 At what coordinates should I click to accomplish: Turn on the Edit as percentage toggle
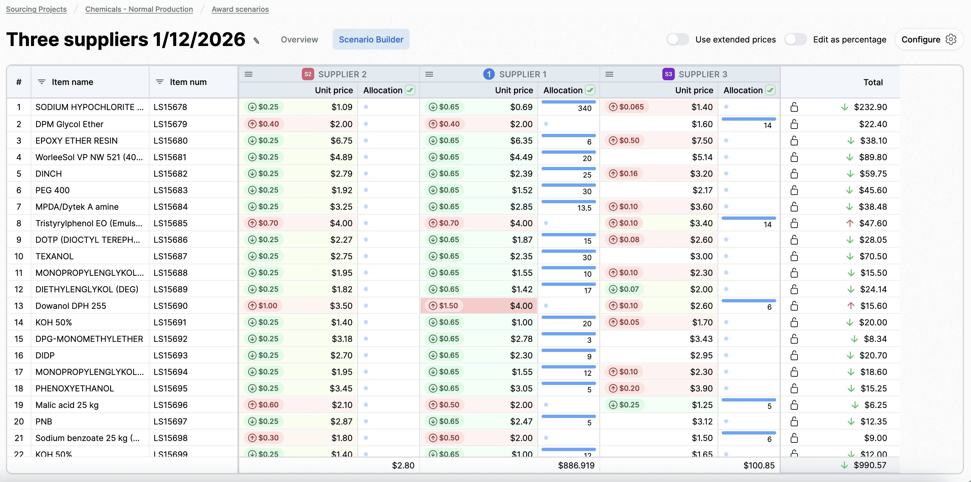(795, 40)
